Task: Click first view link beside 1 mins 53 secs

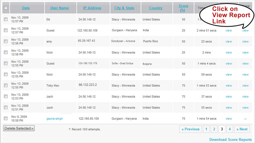Action: tap(229, 85)
